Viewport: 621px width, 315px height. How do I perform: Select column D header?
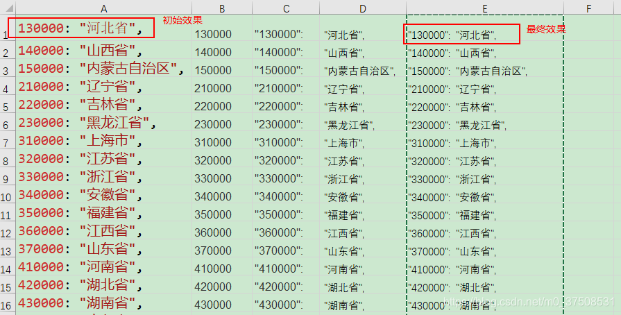[x=363, y=8]
